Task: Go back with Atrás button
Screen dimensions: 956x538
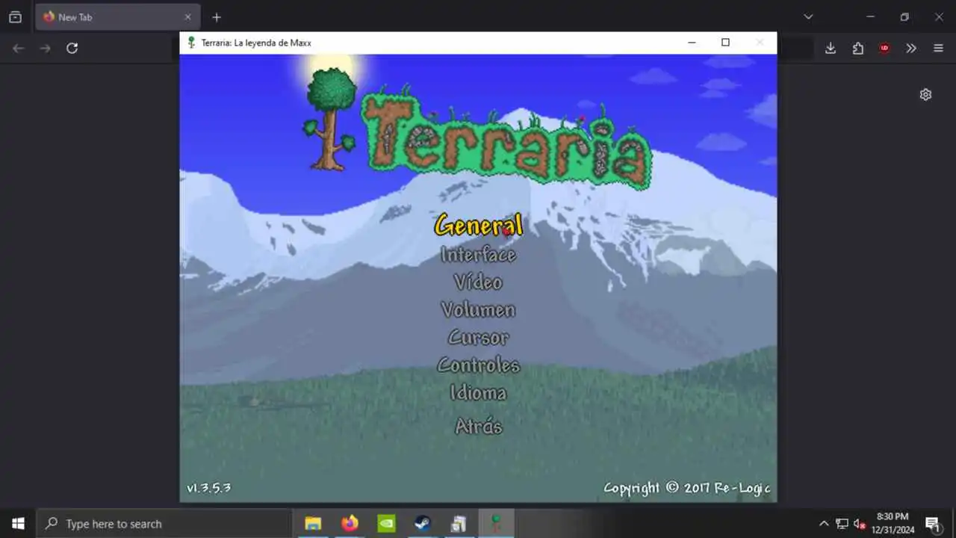Action: click(x=478, y=427)
